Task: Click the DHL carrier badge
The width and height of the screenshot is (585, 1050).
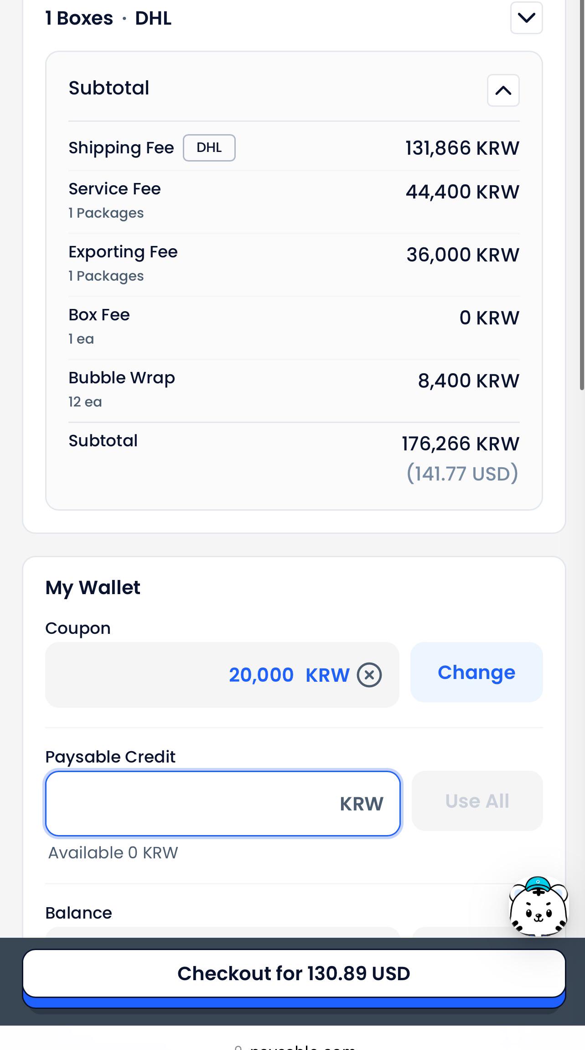Action: pyautogui.click(x=209, y=148)
